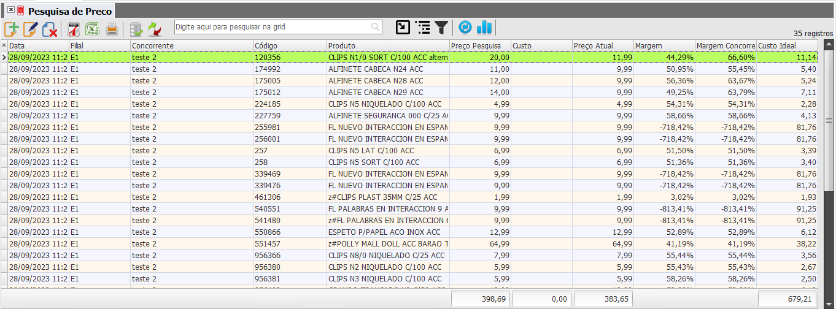Sort by the Preço Pesquisa column header
Screen dimensions: 836x309
click(x=479, y=46)
